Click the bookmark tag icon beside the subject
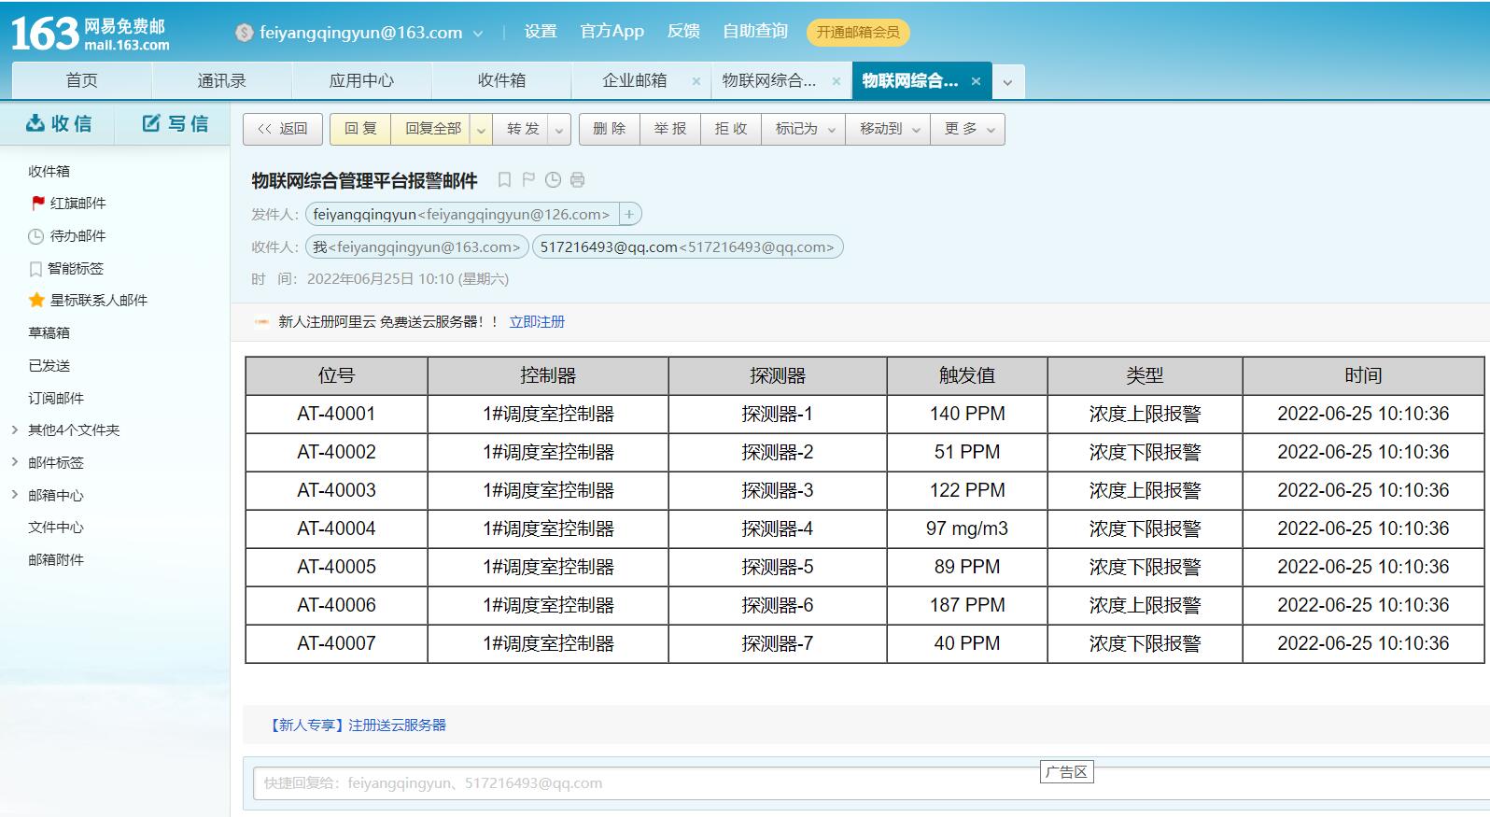This screenshot has height=817, width=1490. click(x=504, y=179)
